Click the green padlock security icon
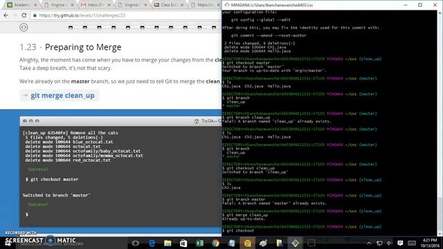Image resolution: width=443 pixels, height=249 pixels. coord(35,15)
